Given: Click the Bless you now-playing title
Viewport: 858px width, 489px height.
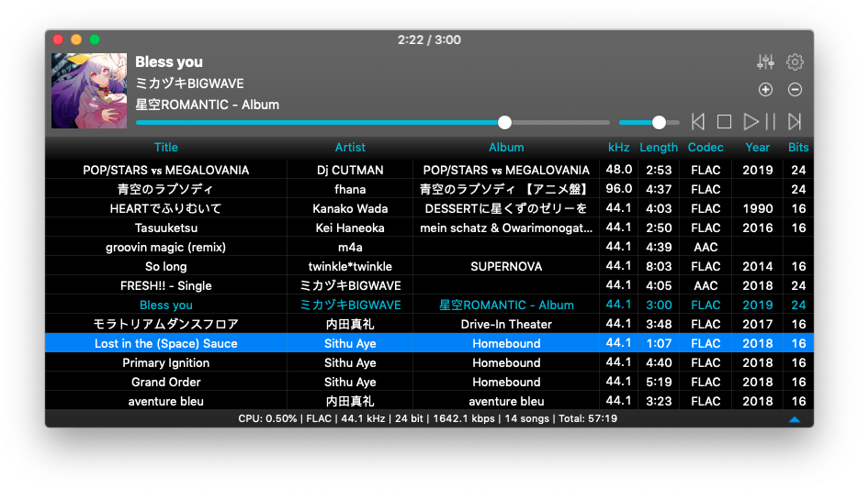Looking at the screenshot, I should point(168,62).
